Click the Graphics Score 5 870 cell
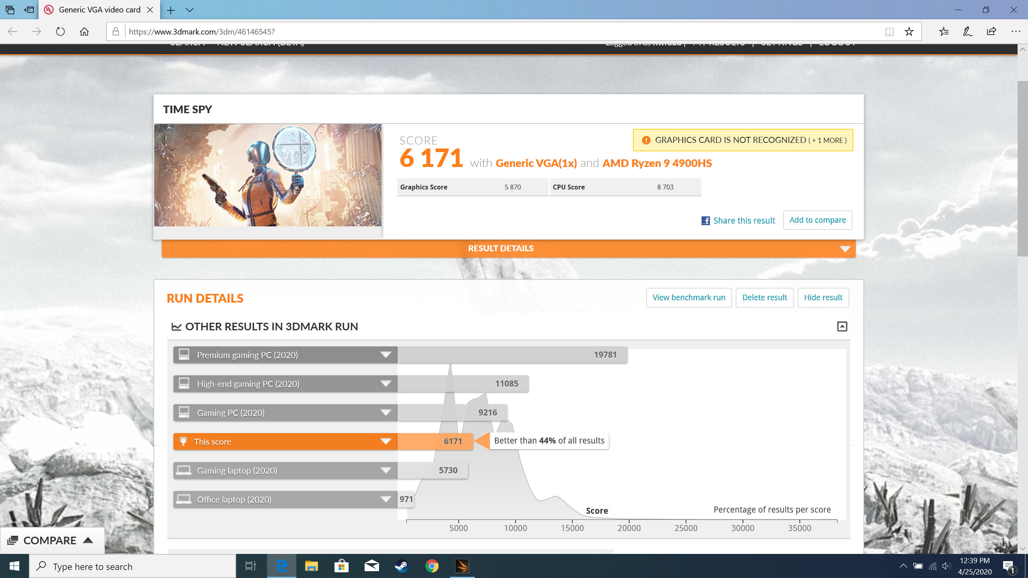The height and width of the screenshot is (578, 1028). pyautogui.click(x=472, y=187)
